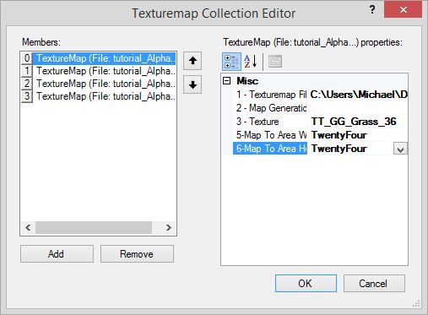Image resolution: width=428 pixels, height=315 pixels.
Task: Click the C:\Users\Michael file path value
Action: (x=358, y=95)
